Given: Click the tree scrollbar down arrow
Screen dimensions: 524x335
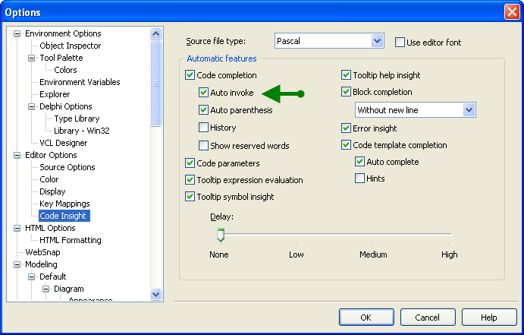Looking at the screenshot, I should (x=156, y=295).
